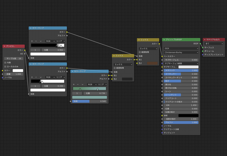
Task: Open the Christensen-Burley subsurface method dropdown
Action: [x=181, y=52]
